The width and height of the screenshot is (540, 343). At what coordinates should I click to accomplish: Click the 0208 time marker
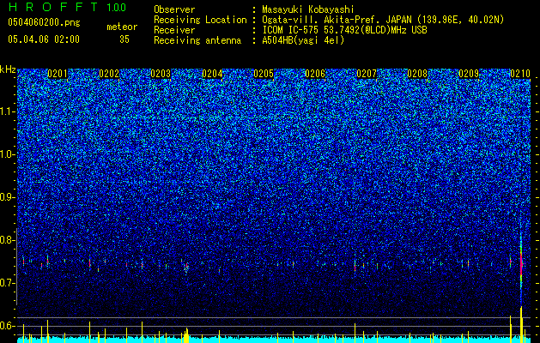[x=417, y=74]
